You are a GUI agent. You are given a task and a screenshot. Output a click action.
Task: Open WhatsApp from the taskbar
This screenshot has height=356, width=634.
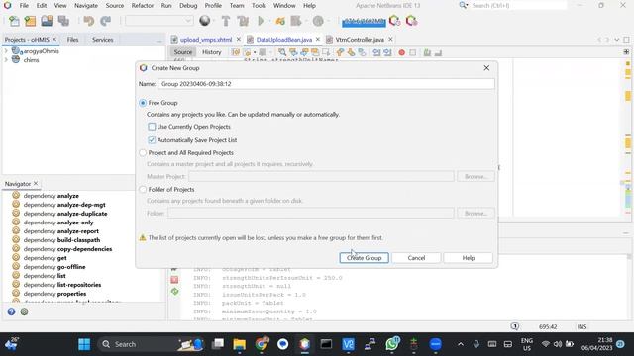click(x=392, y=344)
